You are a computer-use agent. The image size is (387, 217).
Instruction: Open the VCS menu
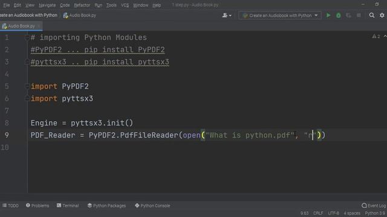(x=125, y=5)
